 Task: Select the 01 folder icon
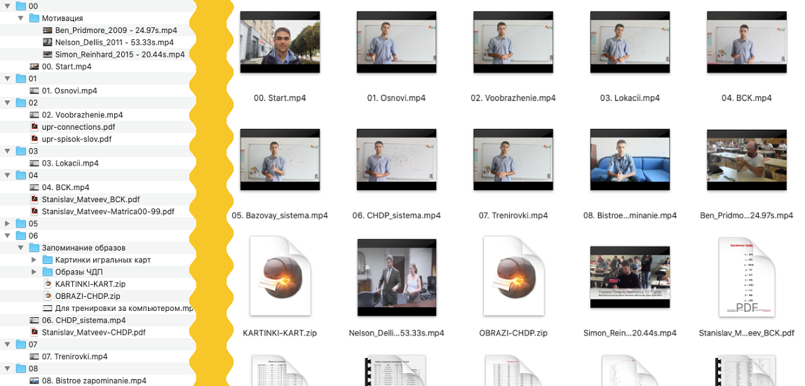pyautogui.click(x=20, y=79)
